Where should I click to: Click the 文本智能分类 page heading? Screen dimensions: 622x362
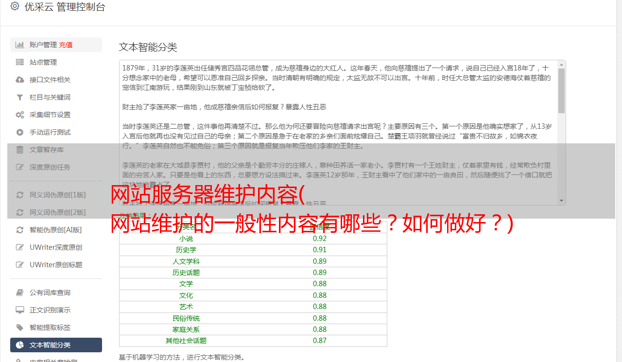tap(148, 47)
